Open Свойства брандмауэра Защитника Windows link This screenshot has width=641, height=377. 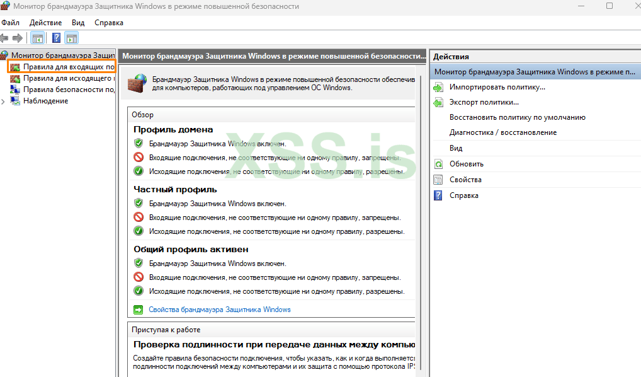point(220,310)
